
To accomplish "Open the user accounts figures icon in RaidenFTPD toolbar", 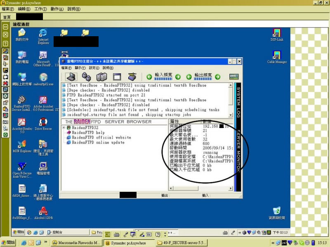I will 86,77.
